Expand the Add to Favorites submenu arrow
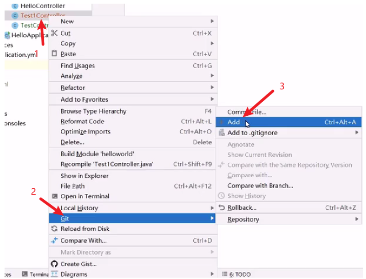Screen dimensions: 366x279 212,99
